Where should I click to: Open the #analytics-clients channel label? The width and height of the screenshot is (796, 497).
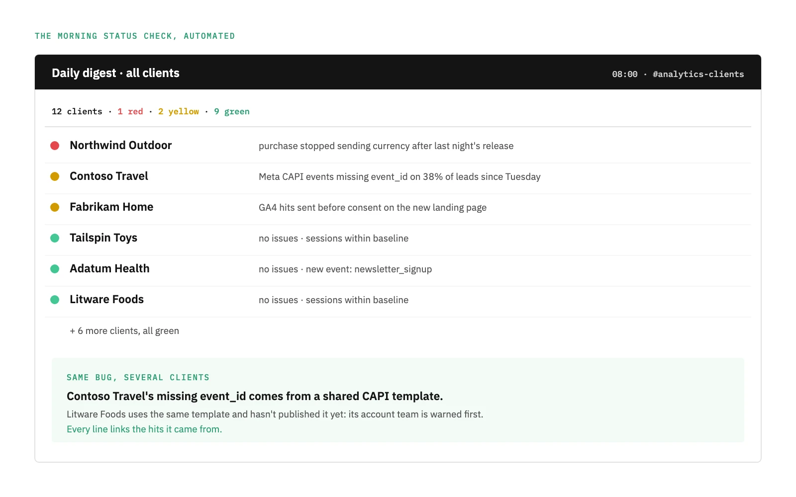698,74
